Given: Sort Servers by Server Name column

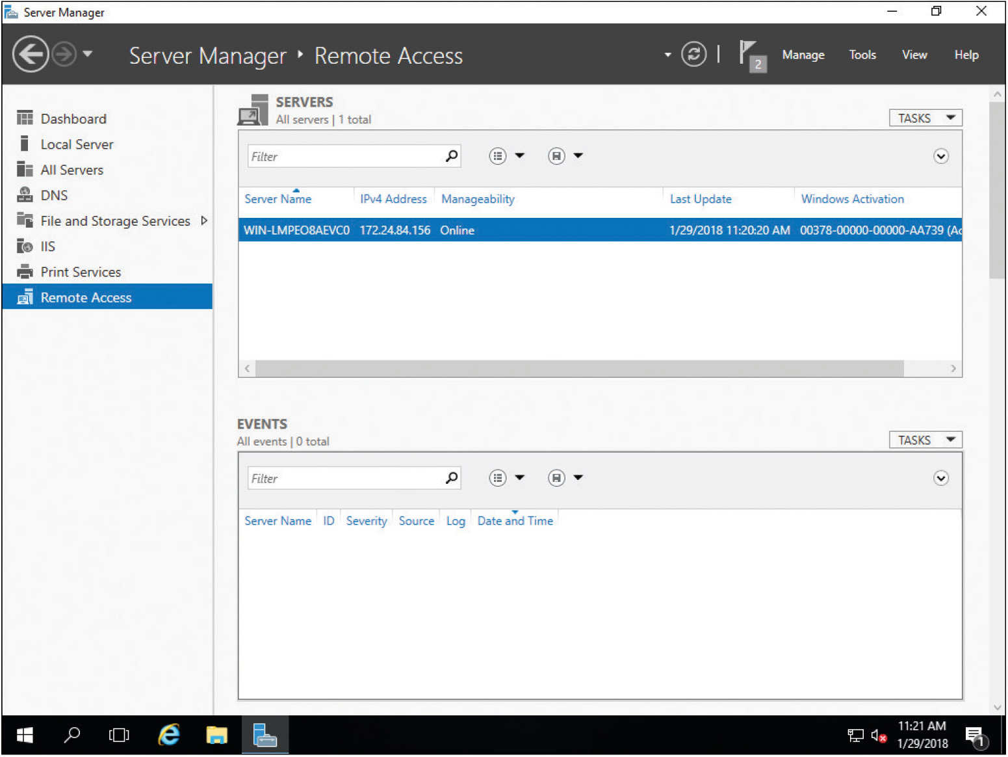Looking at the screenshot, I should 278,199.
